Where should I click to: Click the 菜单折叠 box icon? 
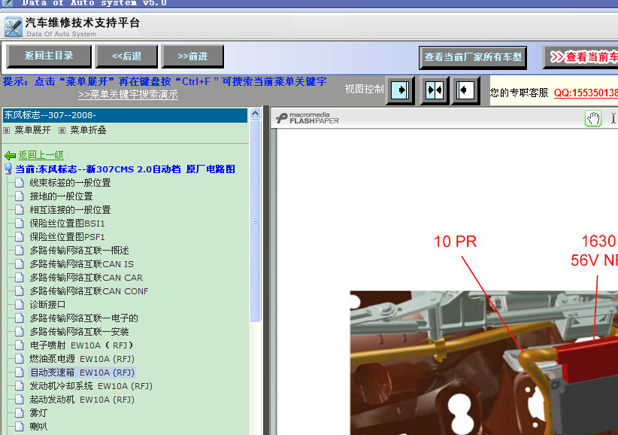tap(62, 130)
